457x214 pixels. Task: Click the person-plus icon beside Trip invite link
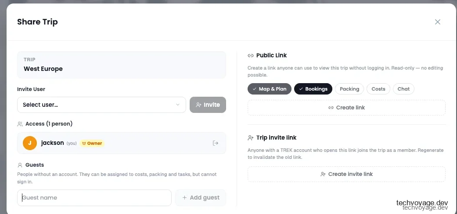250,137
